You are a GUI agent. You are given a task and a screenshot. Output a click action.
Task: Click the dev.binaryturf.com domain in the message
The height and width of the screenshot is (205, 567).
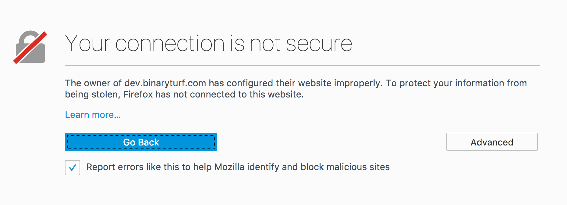(165, 83)
